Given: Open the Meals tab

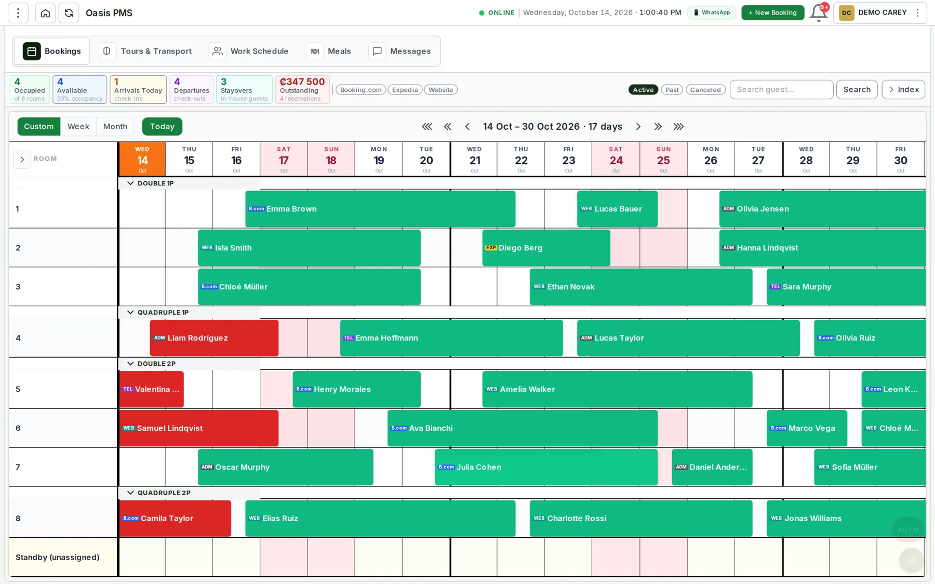Looking at the screenshot, I should tap(329, 51).
